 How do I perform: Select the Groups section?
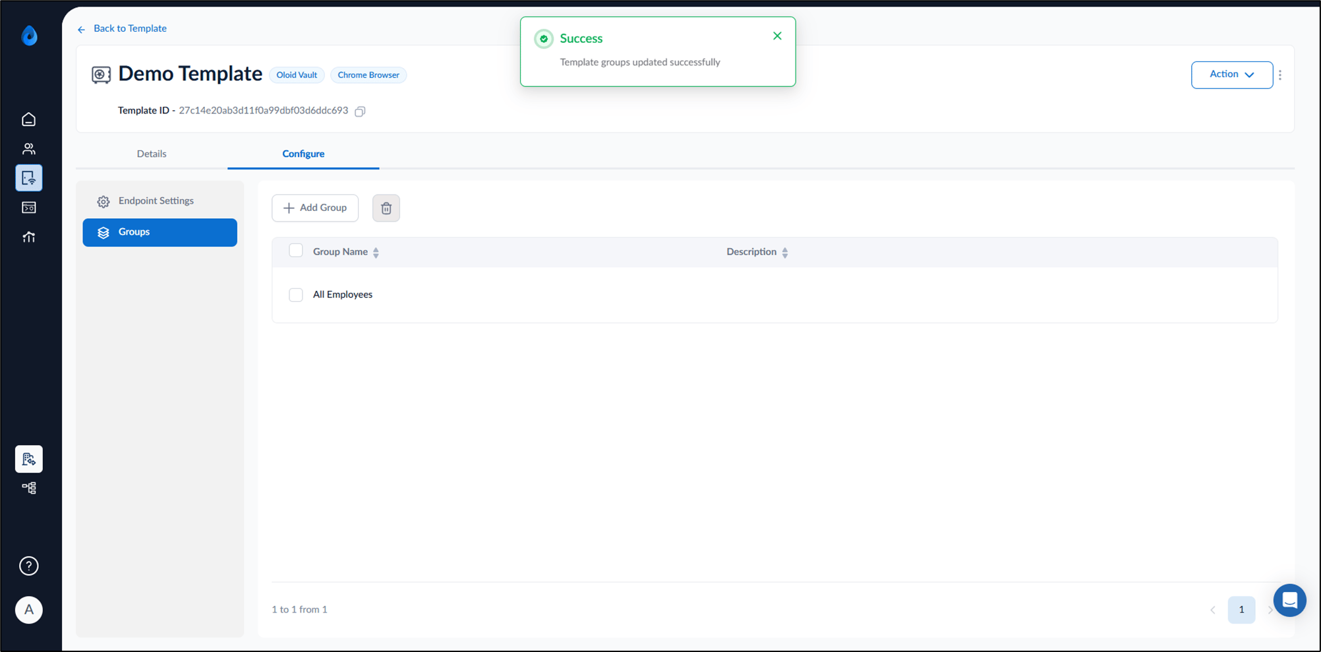click(160, 232)
